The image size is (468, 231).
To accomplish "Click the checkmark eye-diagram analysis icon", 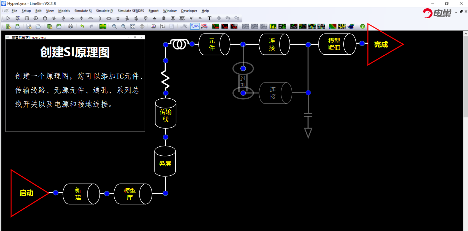I will pyautogui.click(x=294, y=26).
